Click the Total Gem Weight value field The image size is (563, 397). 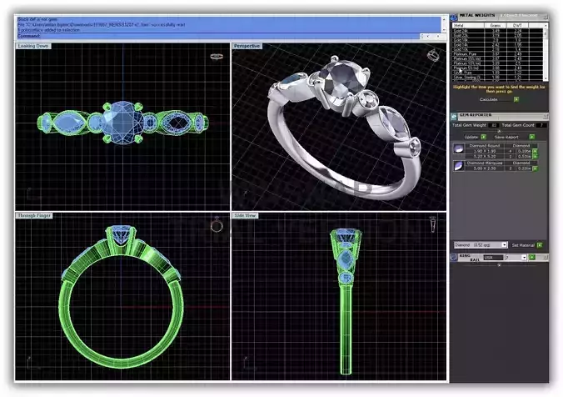tap(494, 125)
